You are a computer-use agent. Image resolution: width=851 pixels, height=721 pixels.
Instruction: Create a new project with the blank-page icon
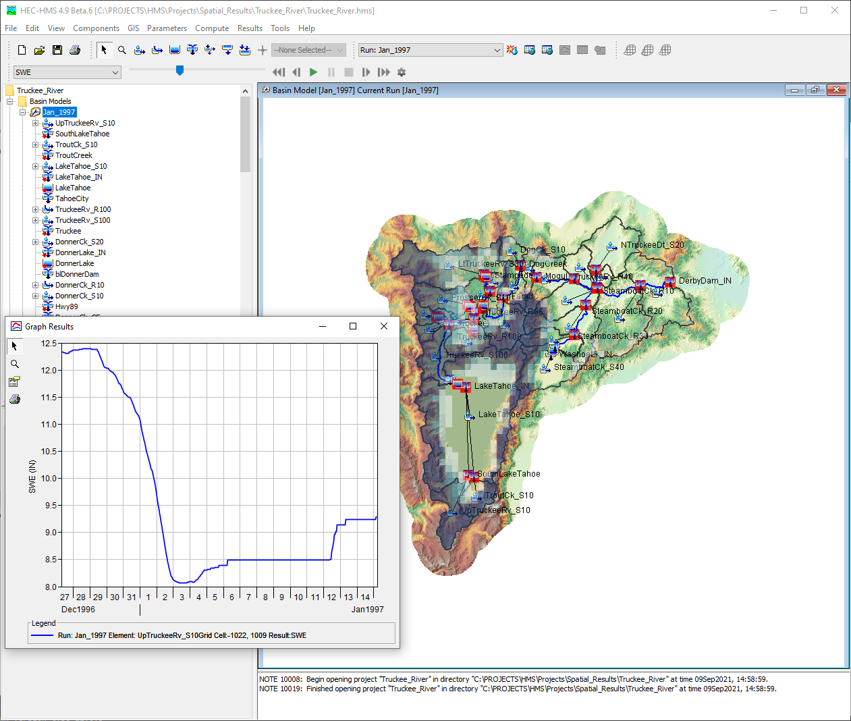pos(22,50)
